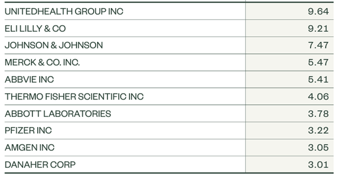Select the 4.06 percentage cell
The image size is (339, 179).
pyautogui.click(x=318, y=97)
